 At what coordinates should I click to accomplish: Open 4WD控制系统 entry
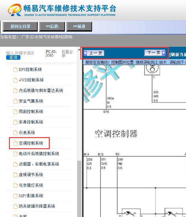pyautogui.click(x=31, y=80)
